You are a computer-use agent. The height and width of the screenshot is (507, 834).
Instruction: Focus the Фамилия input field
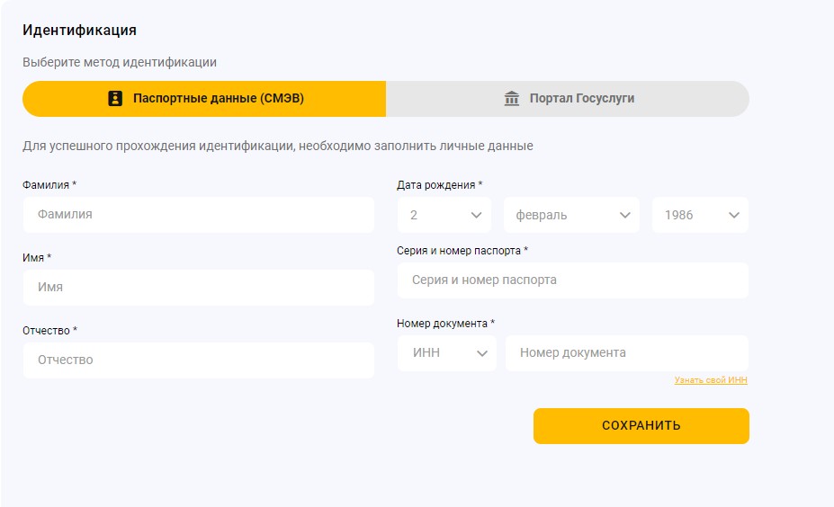[199, 215]
